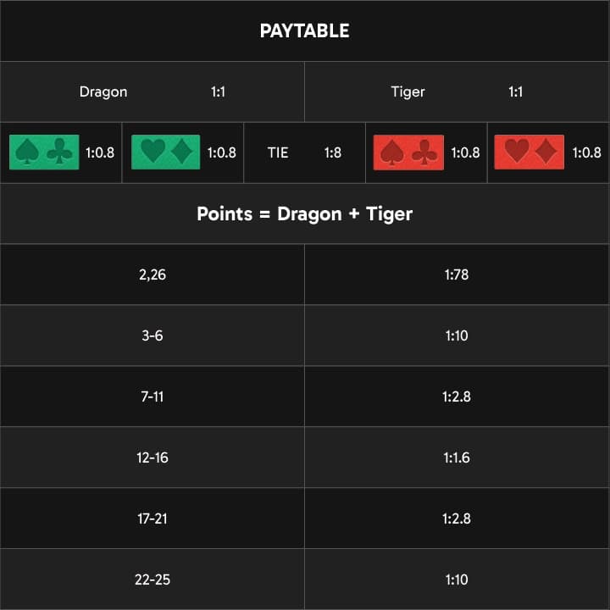Viewport: 610px width, 610px height.
Task: Click the 1:1.6 payout value
Action: point(457,457)
